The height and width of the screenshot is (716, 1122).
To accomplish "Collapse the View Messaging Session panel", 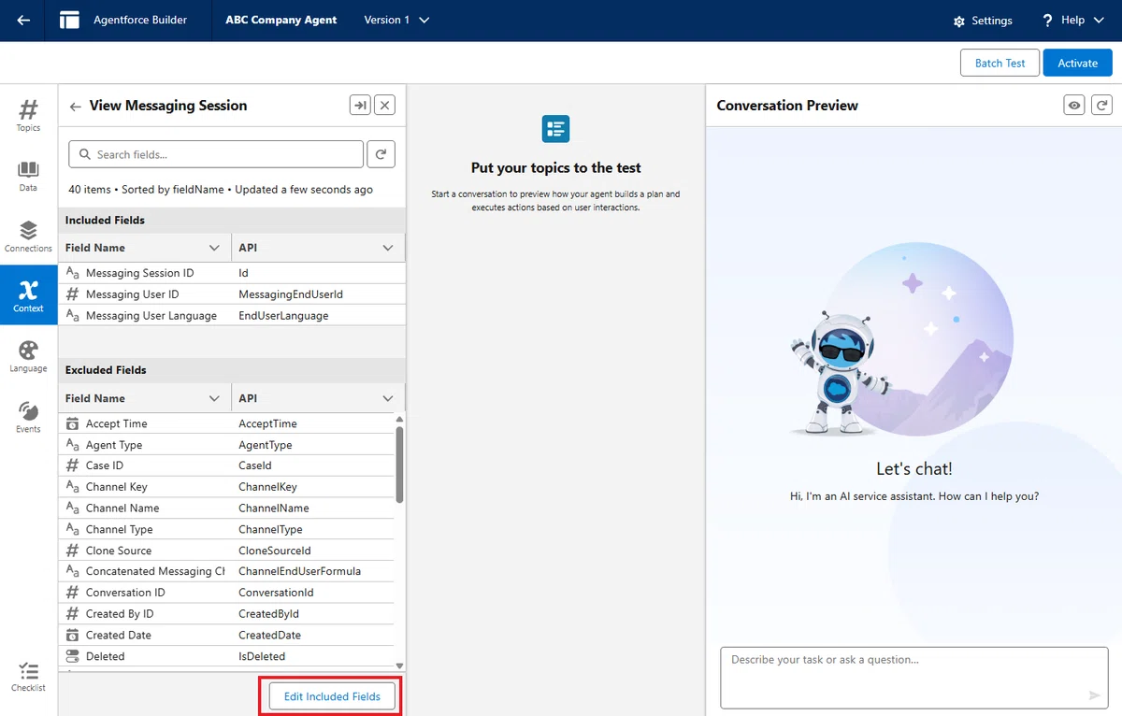I will click(x=360, y=105).
